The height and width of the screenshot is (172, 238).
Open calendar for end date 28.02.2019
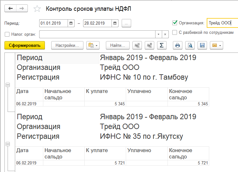click(115, 23)
